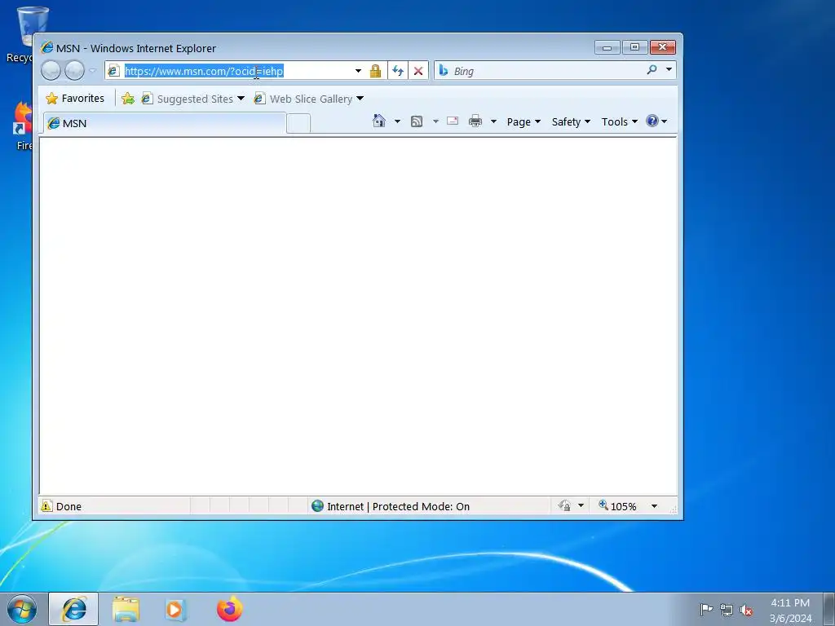Click the search magnifier icon
Image resolution: width=835 pixels, height=626 pixels.
coord(652,70)
